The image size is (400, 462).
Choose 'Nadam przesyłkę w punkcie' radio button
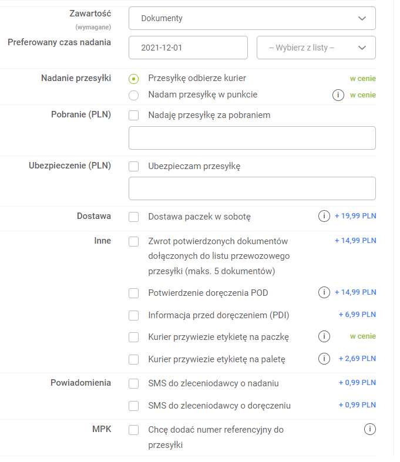pyautogui.click(x=134, y=95)
